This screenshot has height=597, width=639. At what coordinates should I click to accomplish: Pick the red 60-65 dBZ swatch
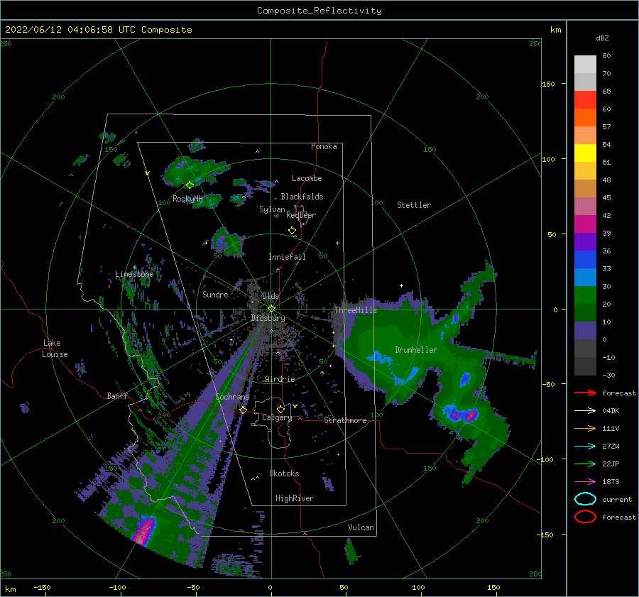tap(585, 100)
